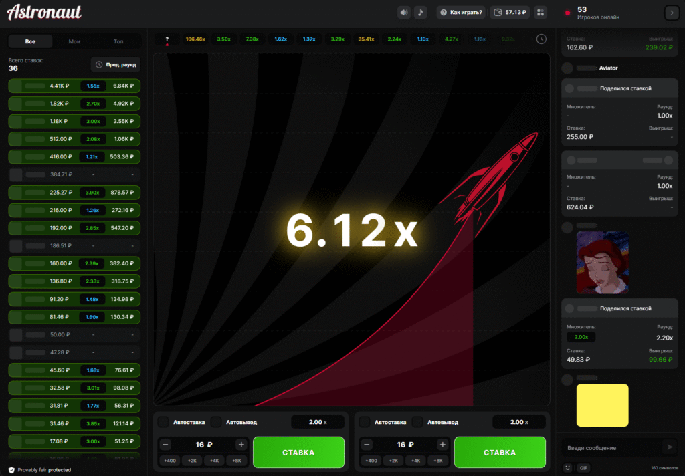685x476 pixels.
Task: Enable Автоставка checkbox in second bet panel
Action: pyautogui.click(x=365, y=422)
